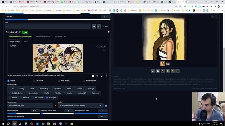Open the Batch tab

tap(26, 41)
